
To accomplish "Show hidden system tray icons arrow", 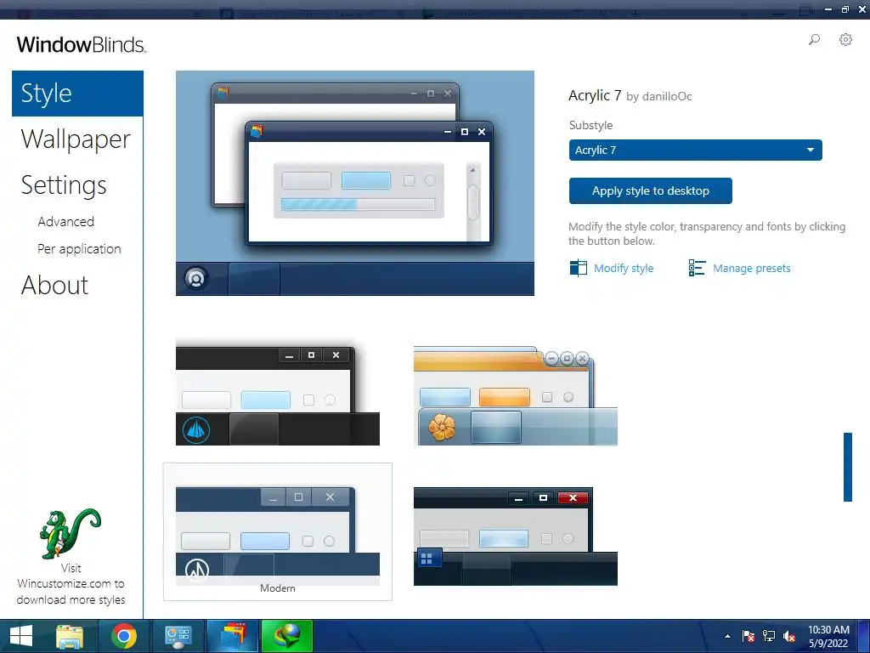I will [727, 636].
